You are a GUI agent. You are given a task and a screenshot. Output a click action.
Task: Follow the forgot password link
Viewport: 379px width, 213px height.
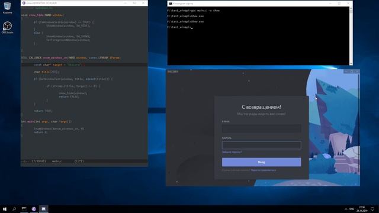232,152
